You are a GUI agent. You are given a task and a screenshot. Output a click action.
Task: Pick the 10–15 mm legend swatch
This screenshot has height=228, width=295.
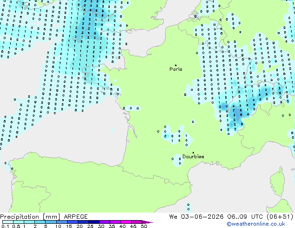pos(61,222)
